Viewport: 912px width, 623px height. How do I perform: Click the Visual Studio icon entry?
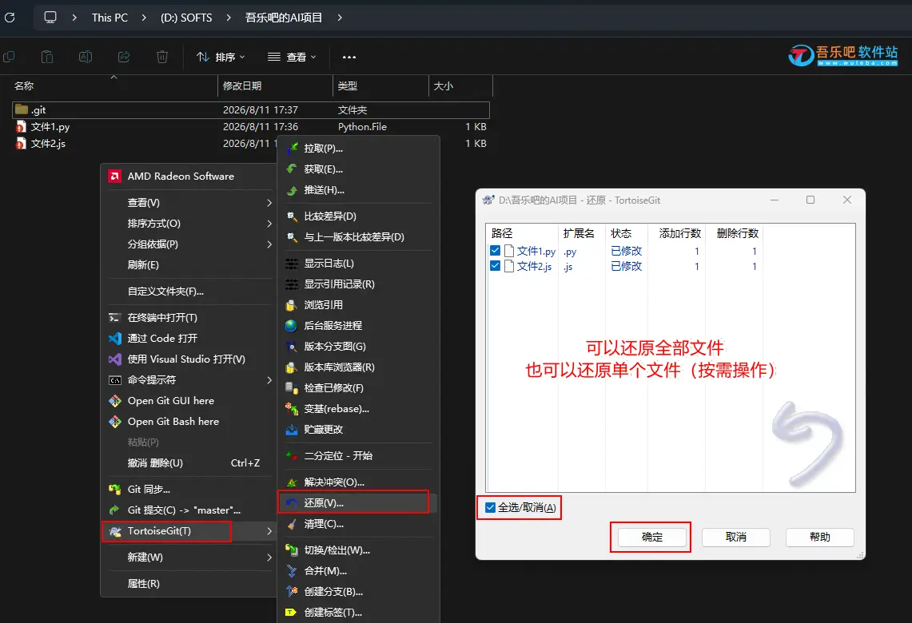tap(115, 359)
